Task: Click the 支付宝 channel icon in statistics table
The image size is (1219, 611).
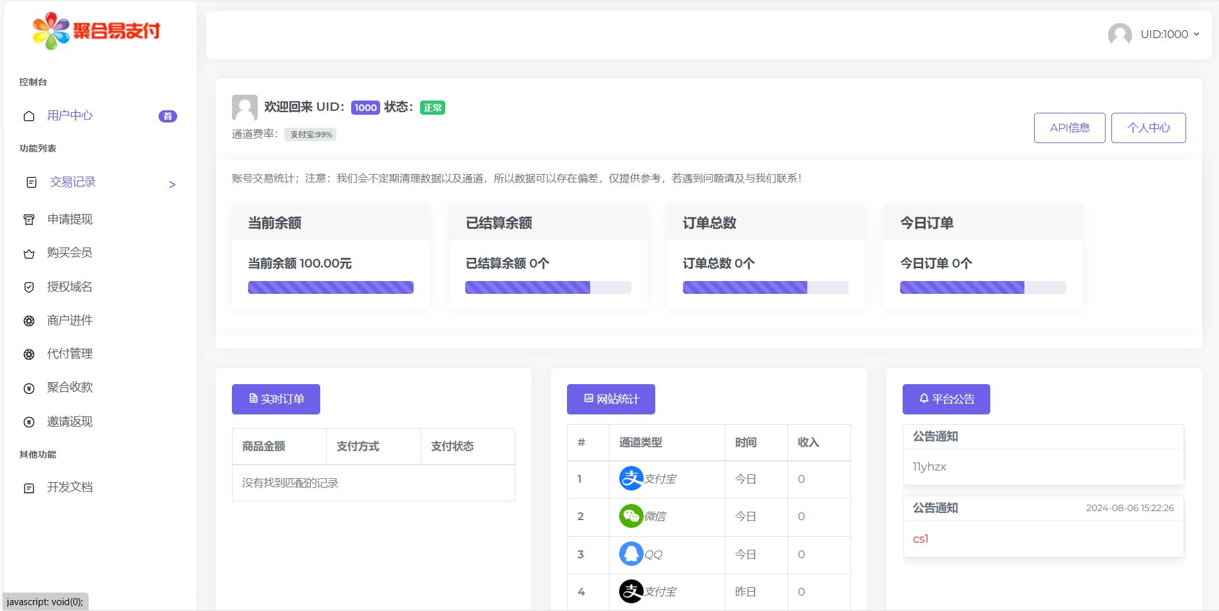Action: pyautogui.click(x=631, y=479)
